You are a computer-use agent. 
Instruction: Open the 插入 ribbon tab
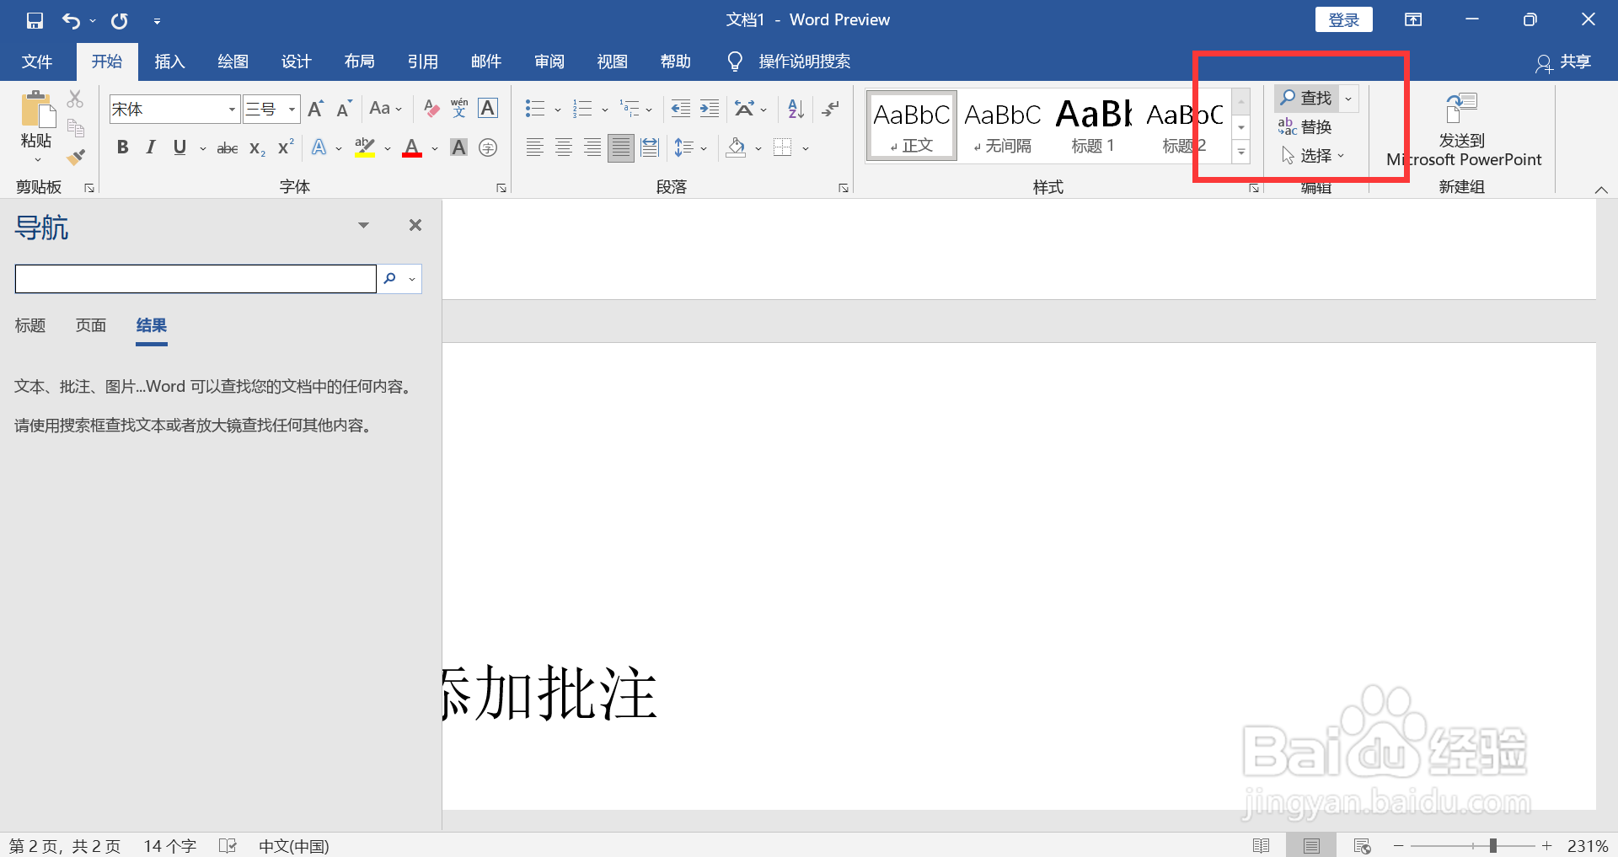(x=169, y=62)
